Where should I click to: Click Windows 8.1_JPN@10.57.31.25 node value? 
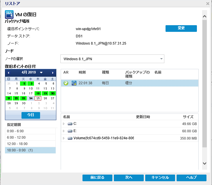(101, 43)
